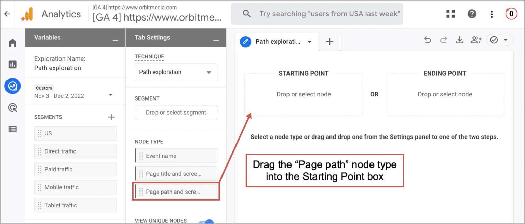Add a new segment with the plus button
This screenshot has height=224, width=525.
tap(111, 117)
